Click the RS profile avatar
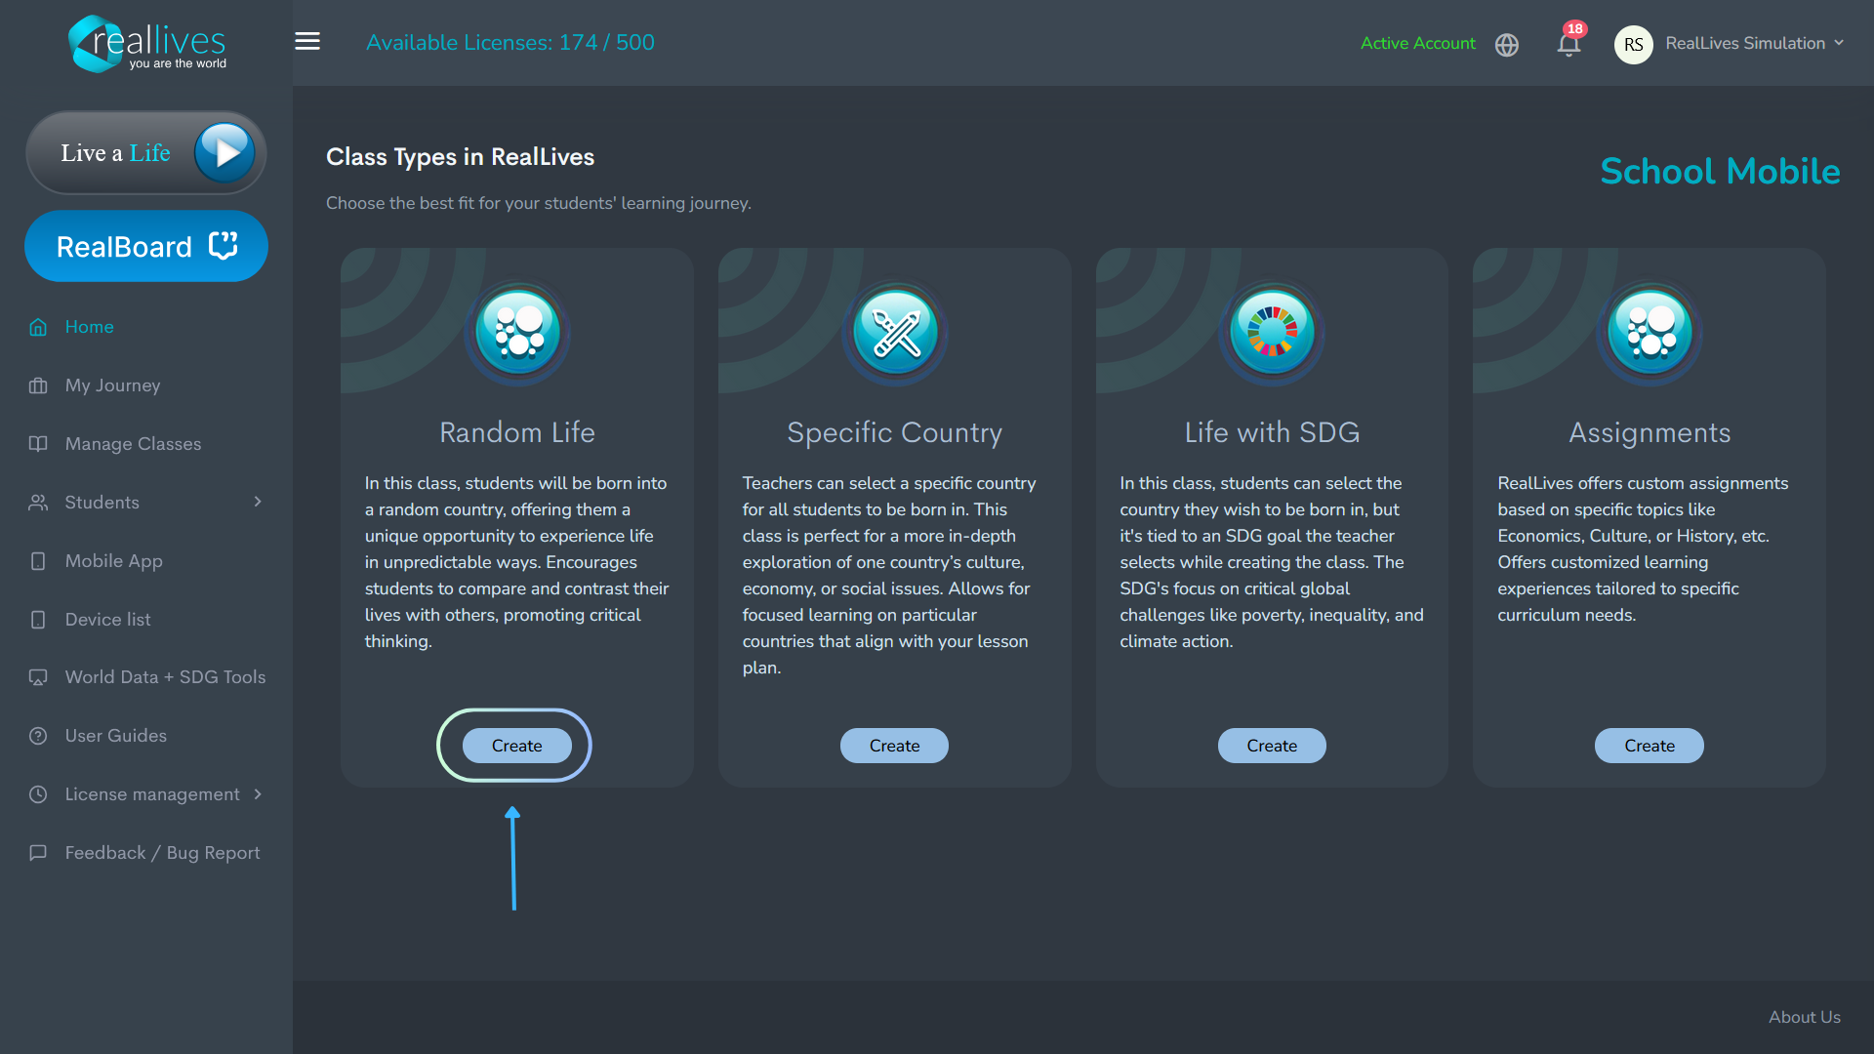 (1633, 44)
